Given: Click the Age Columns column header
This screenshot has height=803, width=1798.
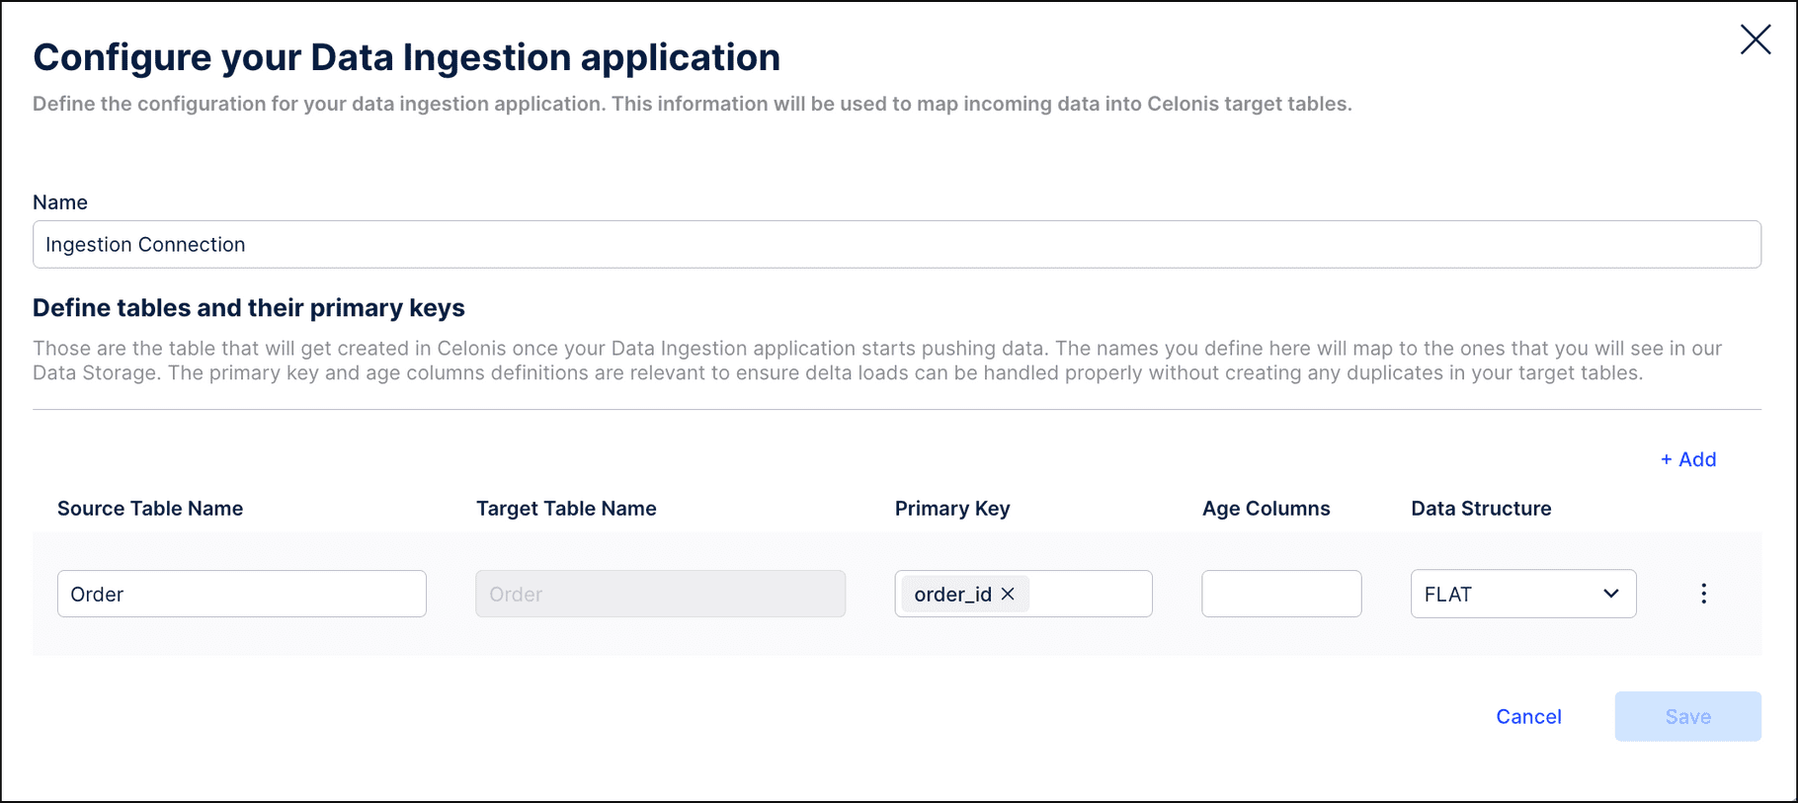Looking at the screenshot, I should click(1266, 508).
